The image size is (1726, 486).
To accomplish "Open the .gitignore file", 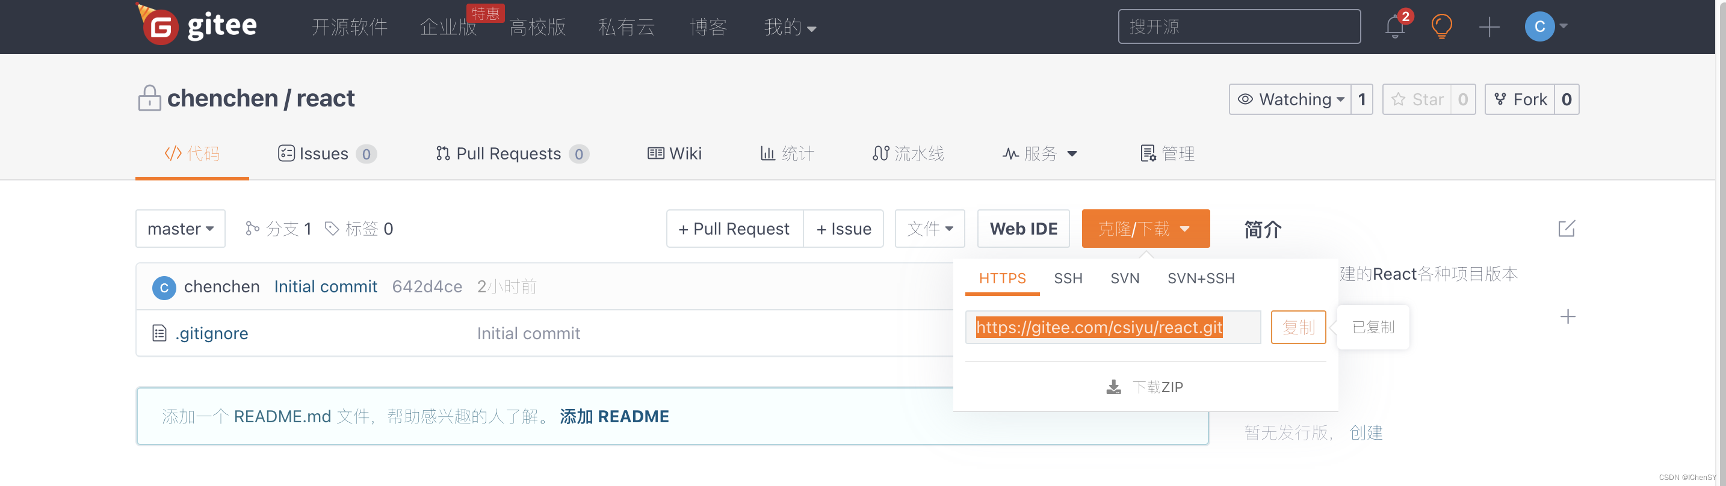I will 211,333.
